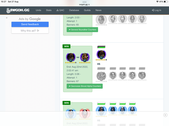Click the WIN badge on bottom match
The image size is (169, 126).
[66, 103]
